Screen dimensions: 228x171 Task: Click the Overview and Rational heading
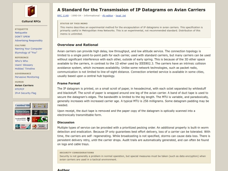[78, 45]
